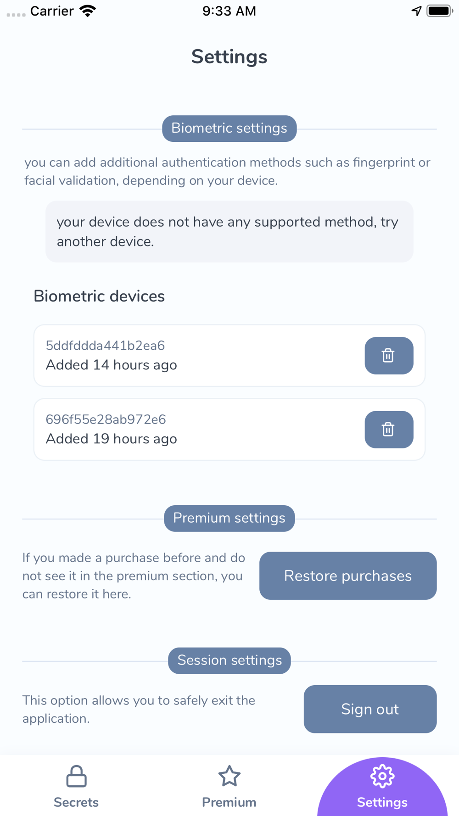Tap the star icon for Premium
The height and width of the screenshot is (816, 459).
(229, 776)
